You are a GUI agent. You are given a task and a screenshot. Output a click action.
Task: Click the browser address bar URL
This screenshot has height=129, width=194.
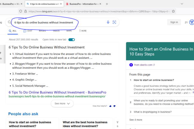coord(99,11)
